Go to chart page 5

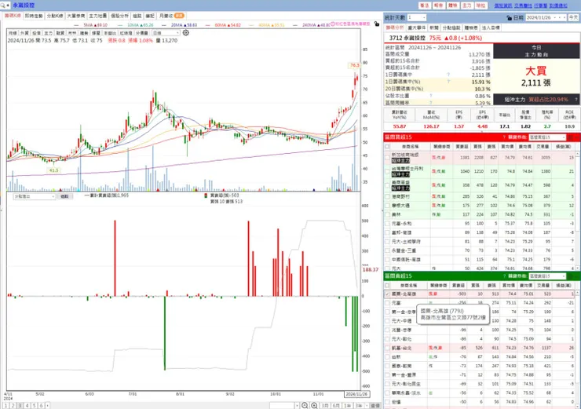pos(34,406)
